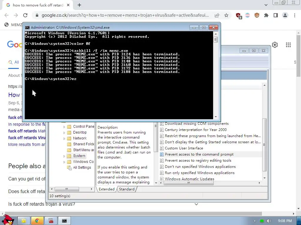This screenshot has height=225, width=301.
Task: Expand the Windows Components tree folder
Action: point(64,162)
